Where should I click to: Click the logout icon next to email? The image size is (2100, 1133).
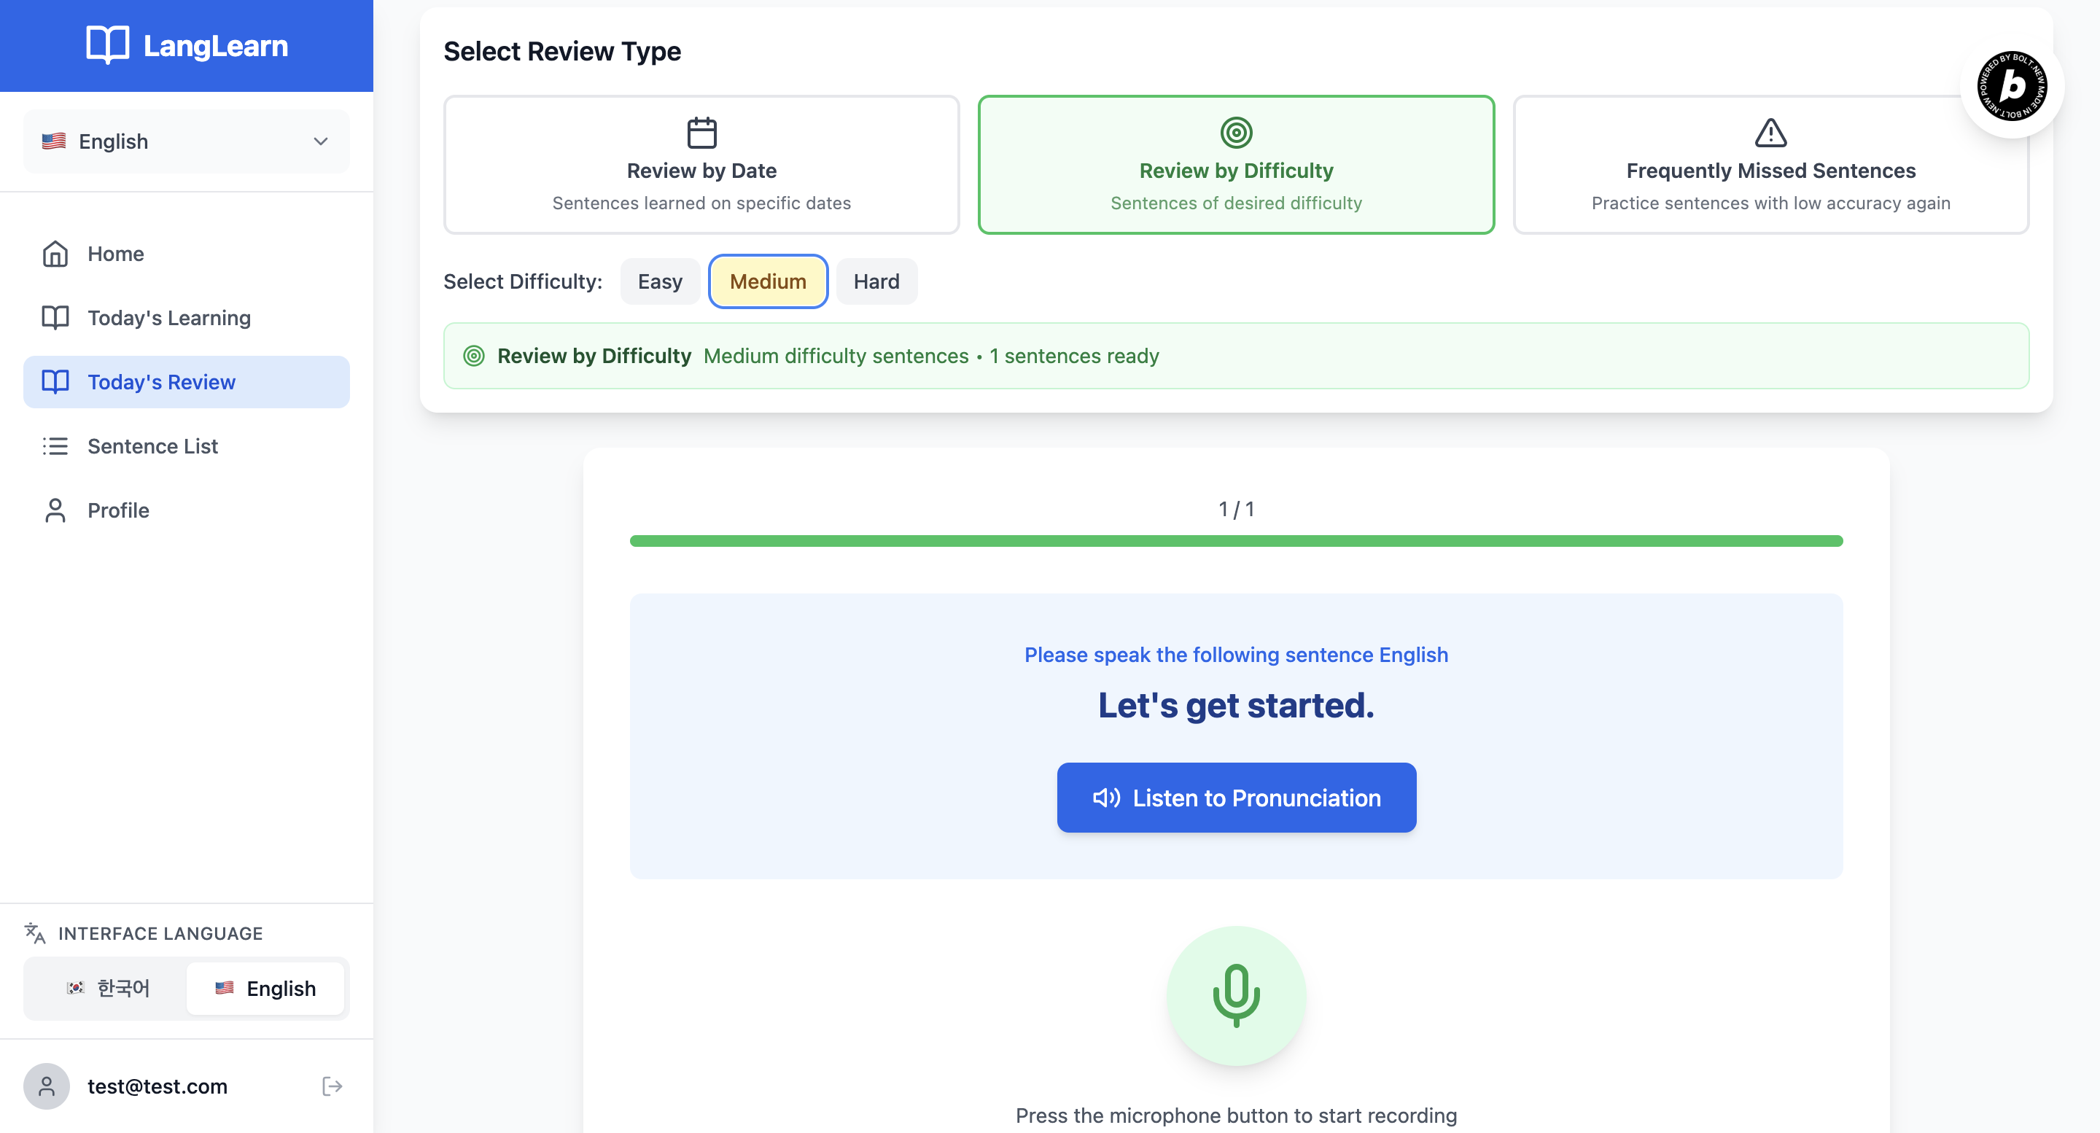[x=332, y=1086]
